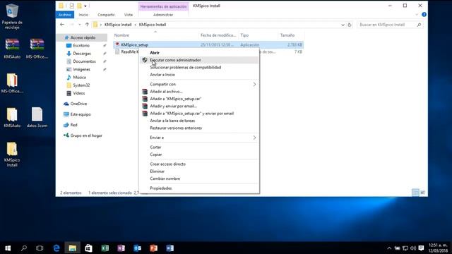The image size is (452, 254).
Task: Launch Outlook from the taskbar
Action: (137, 248)
